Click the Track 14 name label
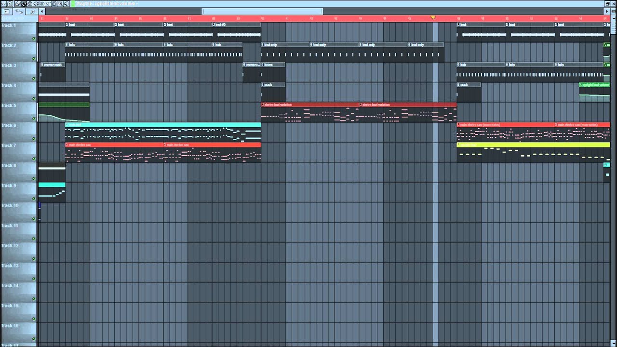617x347 pixels. pyautogui.click(x=10, y=286)
